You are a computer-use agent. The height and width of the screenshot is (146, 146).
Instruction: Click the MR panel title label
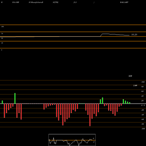pyautogui.click(x=130, y=76)
